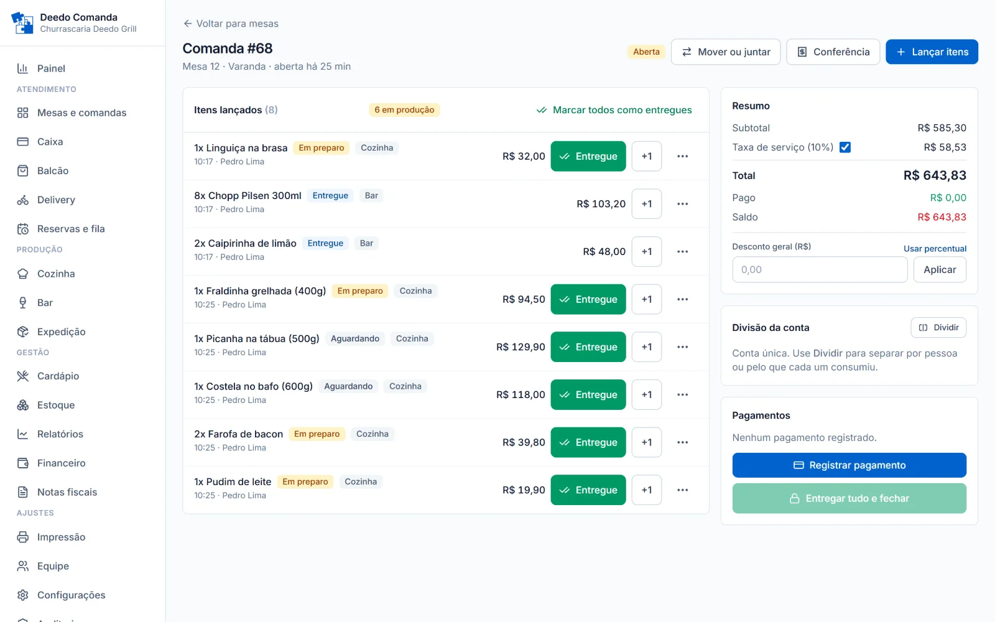Add one more Chopp Pilsen 300ml
Viewport: 995px width, 622px height.
647,204
